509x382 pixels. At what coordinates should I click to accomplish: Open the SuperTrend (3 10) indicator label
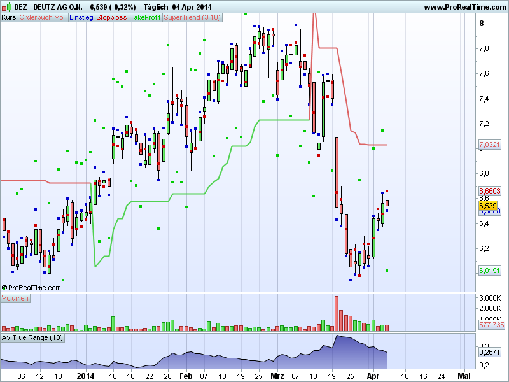point(192,18)
